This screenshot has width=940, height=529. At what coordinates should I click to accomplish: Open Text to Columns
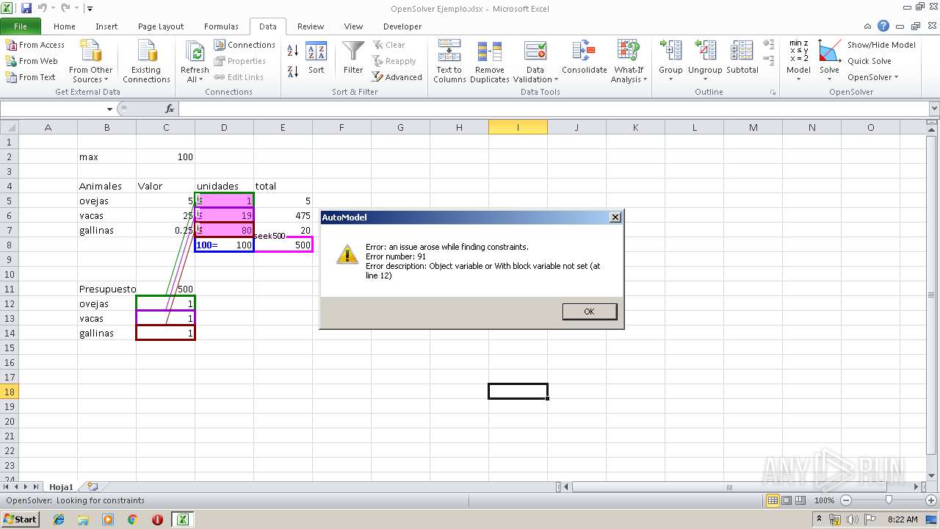click(x=449, y=62)
